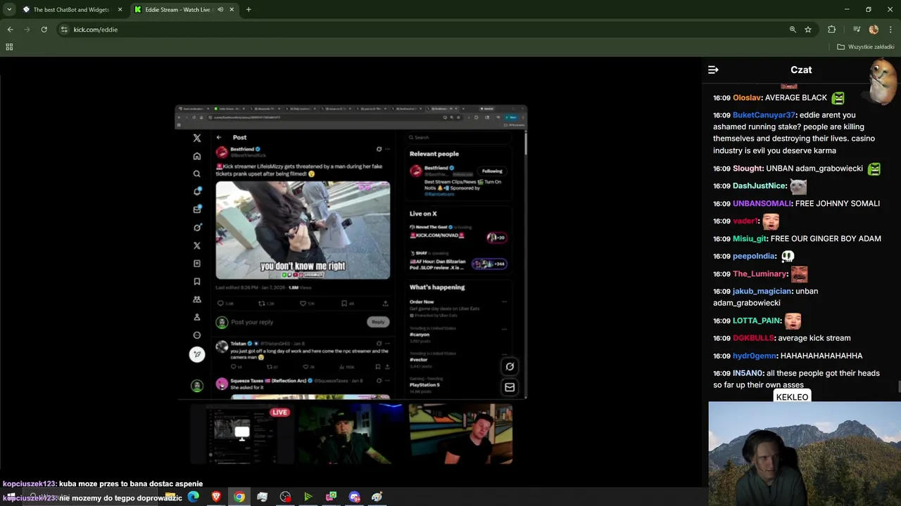Screen dimensions: 901x506
Task: Click the LIVE-badged stream thumbnail
Action: point(241,434)
